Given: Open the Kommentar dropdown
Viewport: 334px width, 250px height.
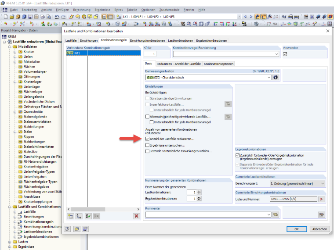Looking at the screenshot, I should click(269, 214).
